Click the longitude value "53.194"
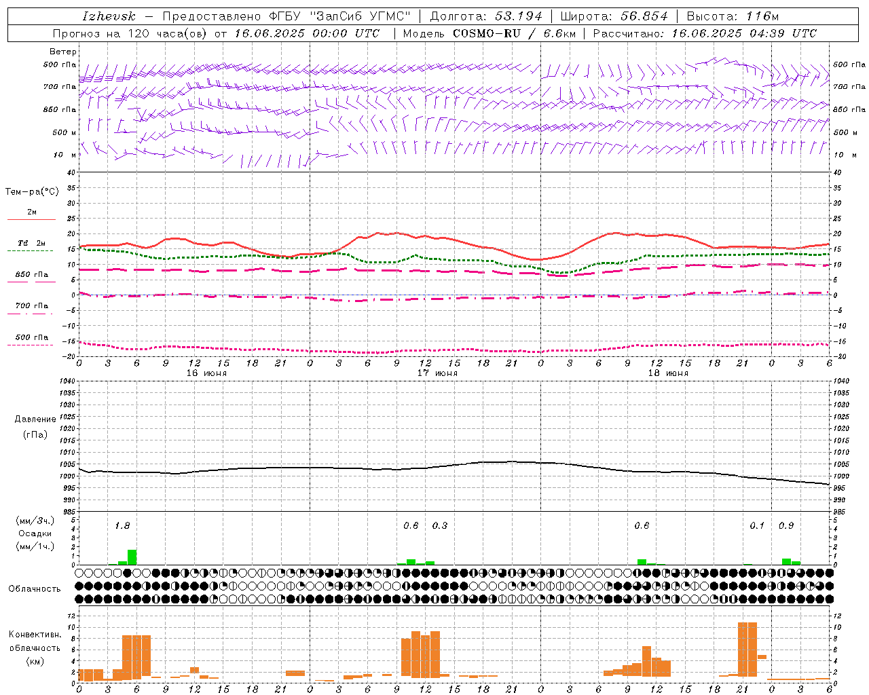869x695 pixels. pyautogui.click(x=519, y=16)
